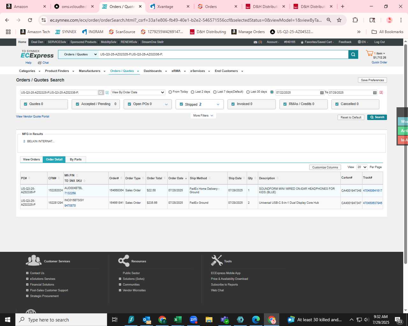Click Save Preferences button
This screenshot has height=326, width=408.
pos(372,80)
